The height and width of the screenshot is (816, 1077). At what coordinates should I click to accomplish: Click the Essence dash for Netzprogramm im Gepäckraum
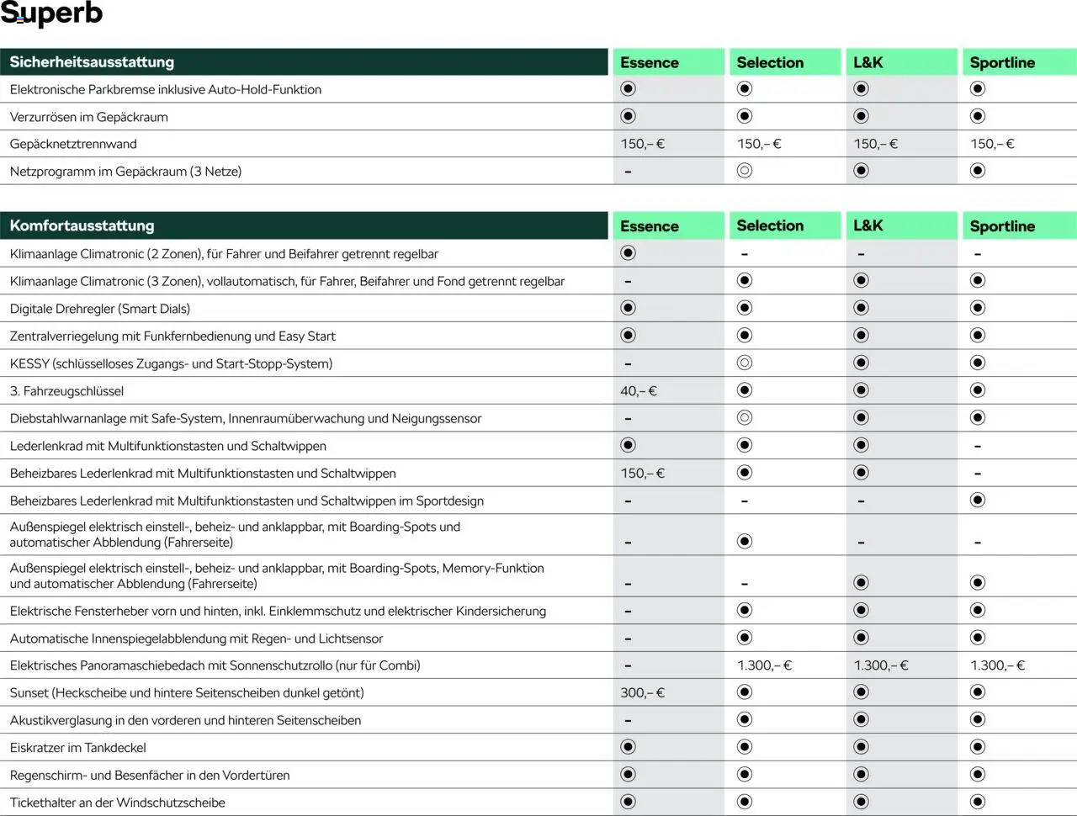point(628,172)
